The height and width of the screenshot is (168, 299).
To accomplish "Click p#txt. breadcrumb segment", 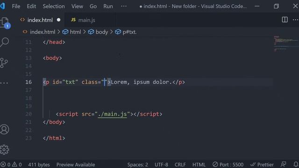I will (x=129, y=32).
